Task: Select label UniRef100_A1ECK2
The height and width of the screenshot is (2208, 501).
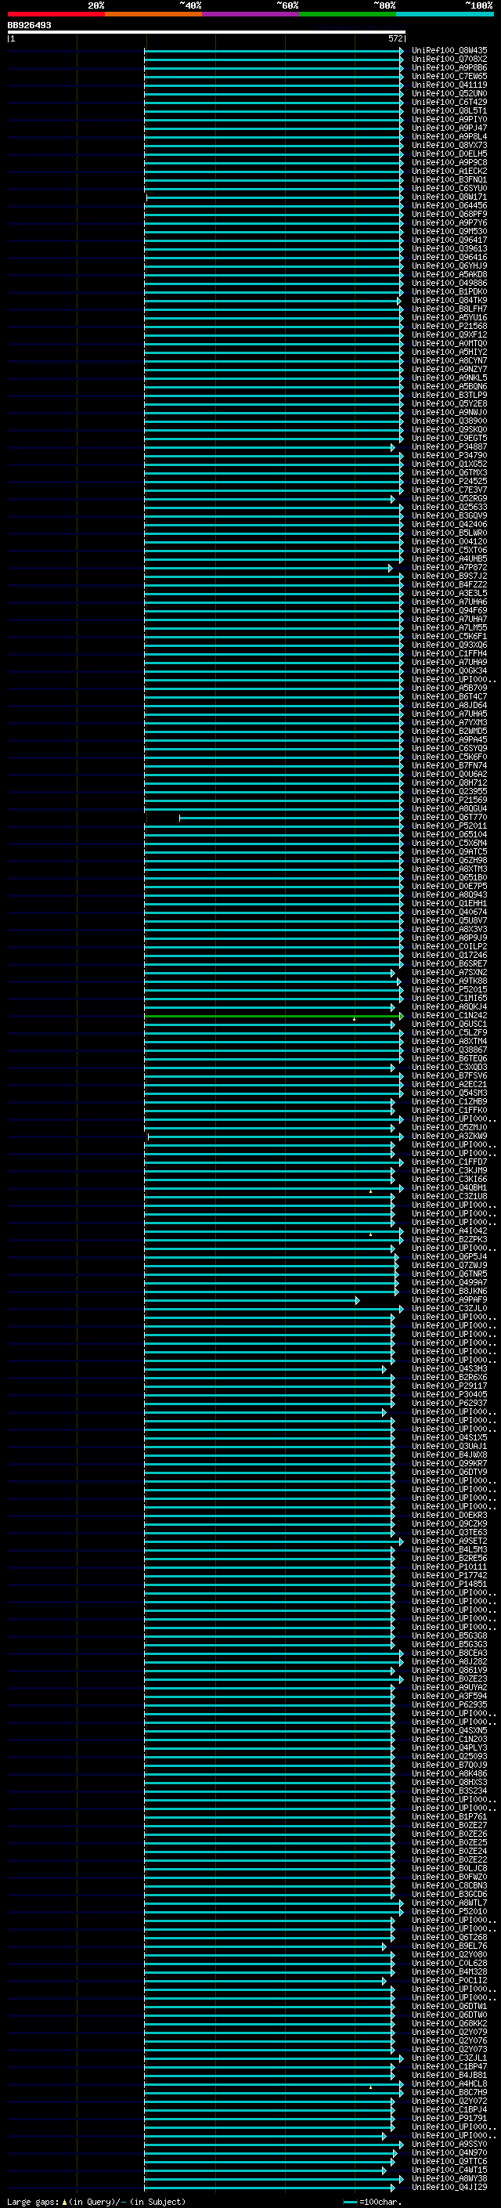Action: click(449, 171)
